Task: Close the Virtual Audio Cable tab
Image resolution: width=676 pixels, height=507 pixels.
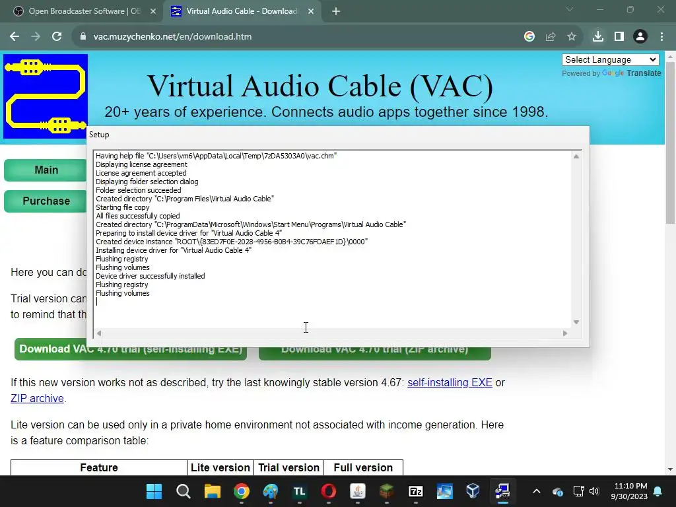Action: point(311,11)
